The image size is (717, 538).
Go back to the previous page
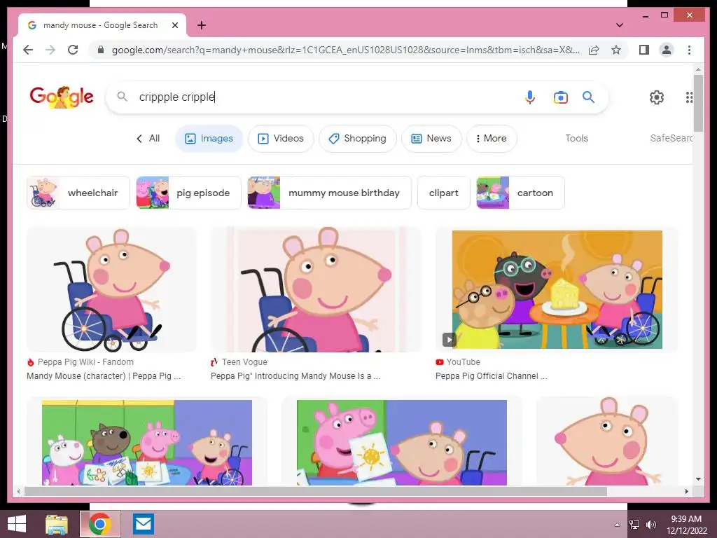coord(28,50)
